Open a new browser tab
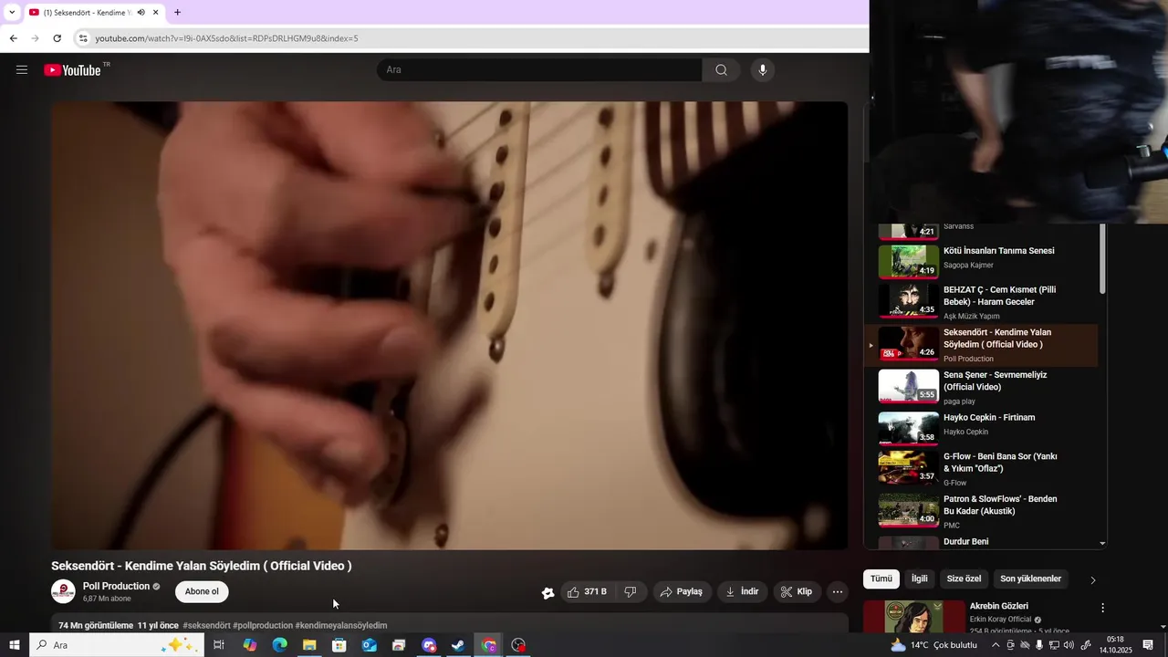1168x657 pixels. [177, 13]
